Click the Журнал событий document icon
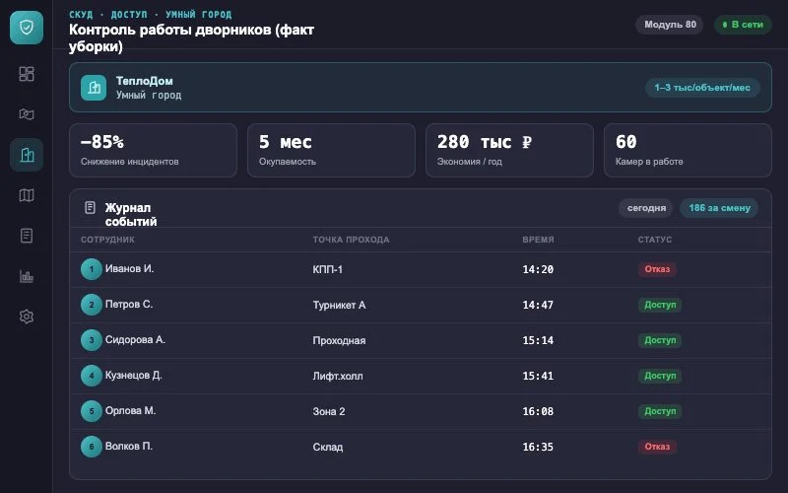This screenshot has width=788, height=493. 90,207
